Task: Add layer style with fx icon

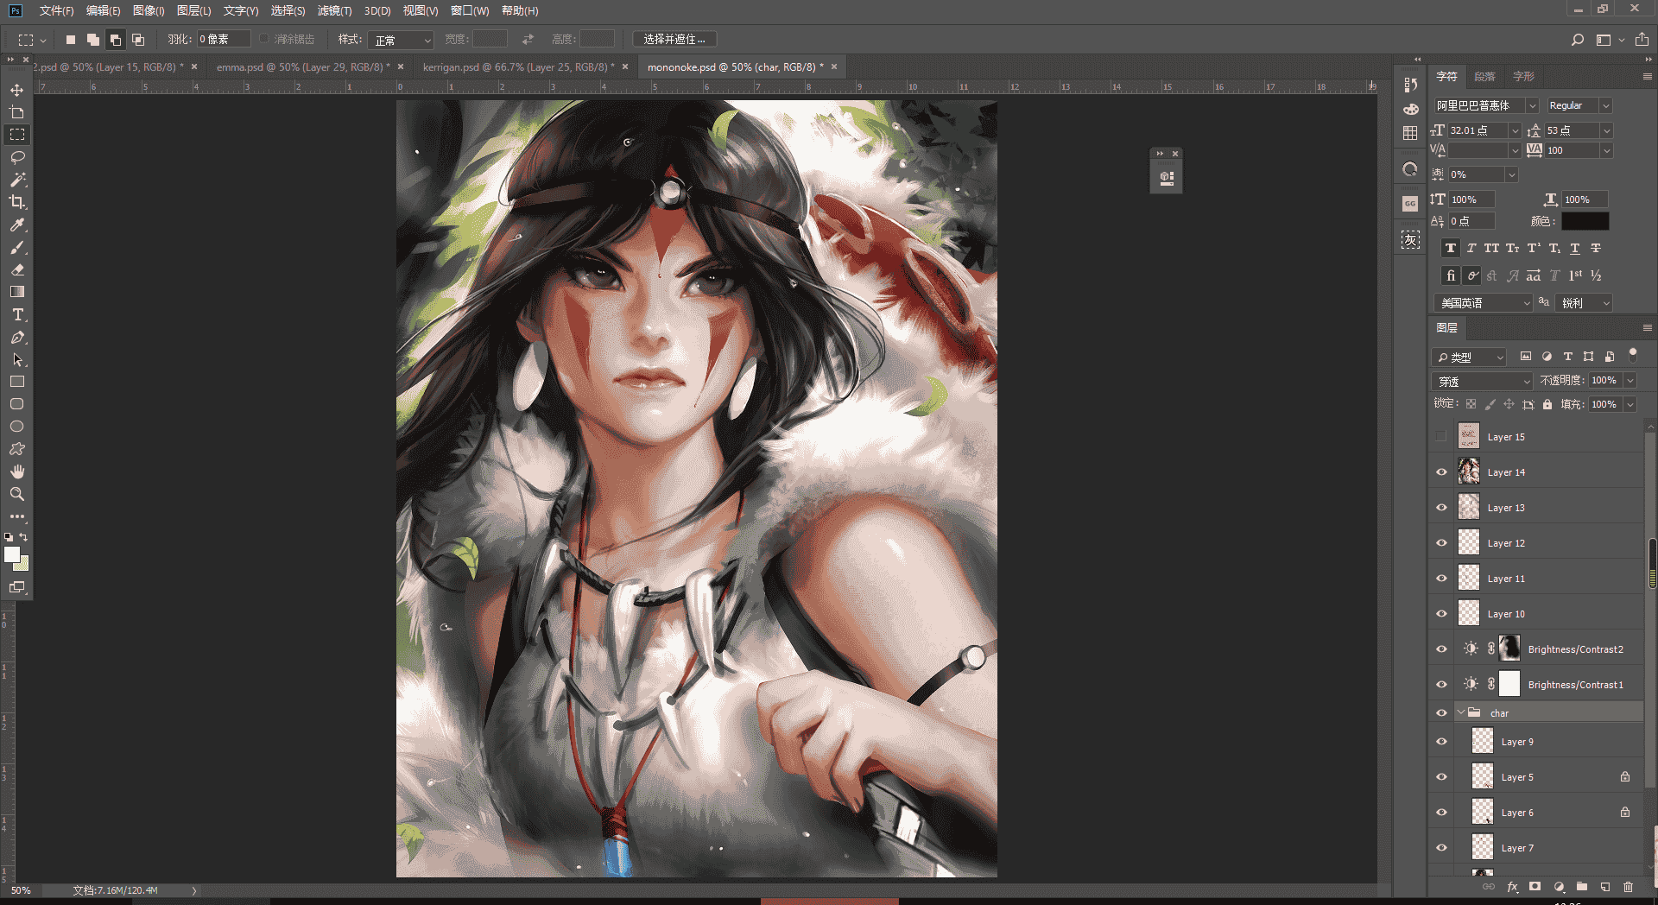Action: [x=1512, y=887]
